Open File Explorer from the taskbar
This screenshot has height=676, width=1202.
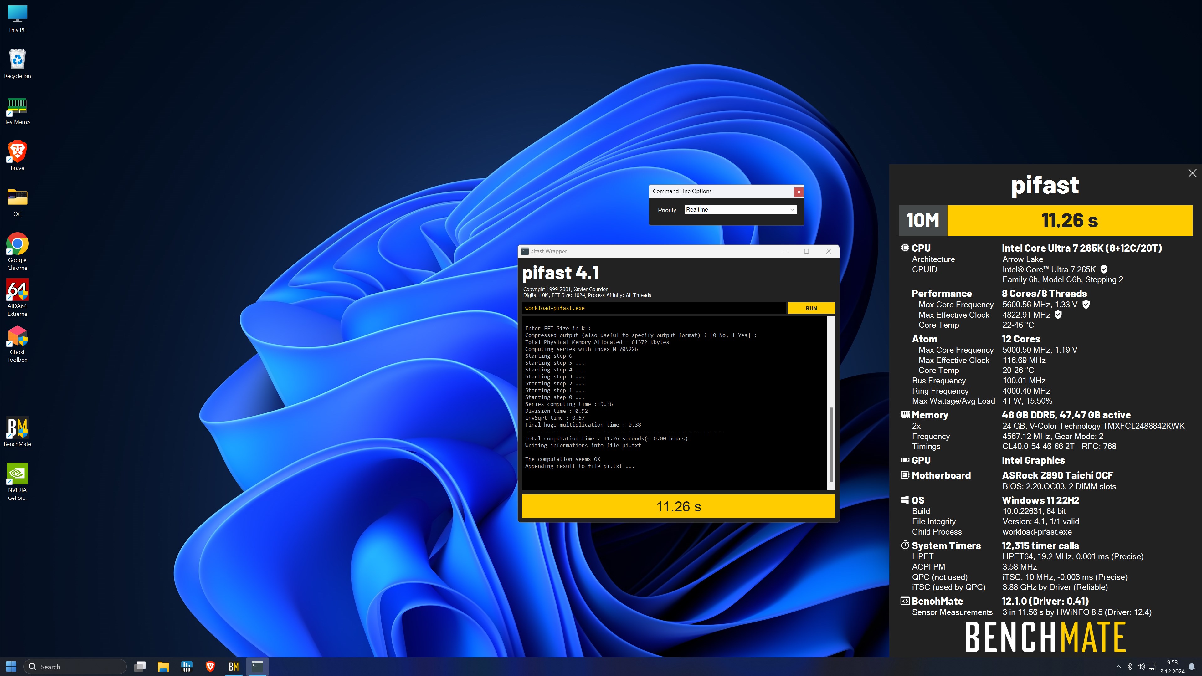[163, 667]
